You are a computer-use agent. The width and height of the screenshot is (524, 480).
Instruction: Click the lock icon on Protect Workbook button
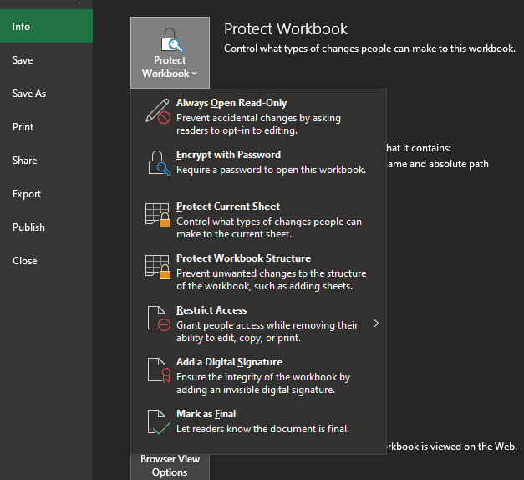[170, 38]
